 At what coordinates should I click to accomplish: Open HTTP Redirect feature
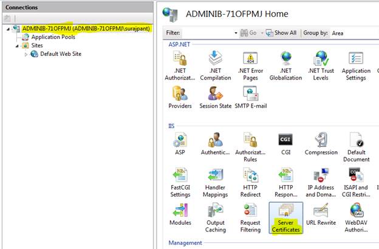(250, 183)
